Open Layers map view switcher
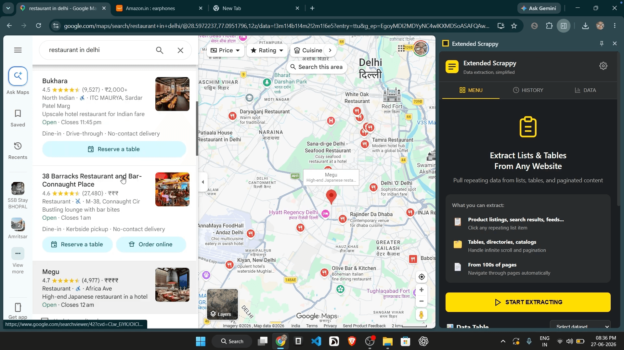 pyautogui.click(x=223, y=304)
